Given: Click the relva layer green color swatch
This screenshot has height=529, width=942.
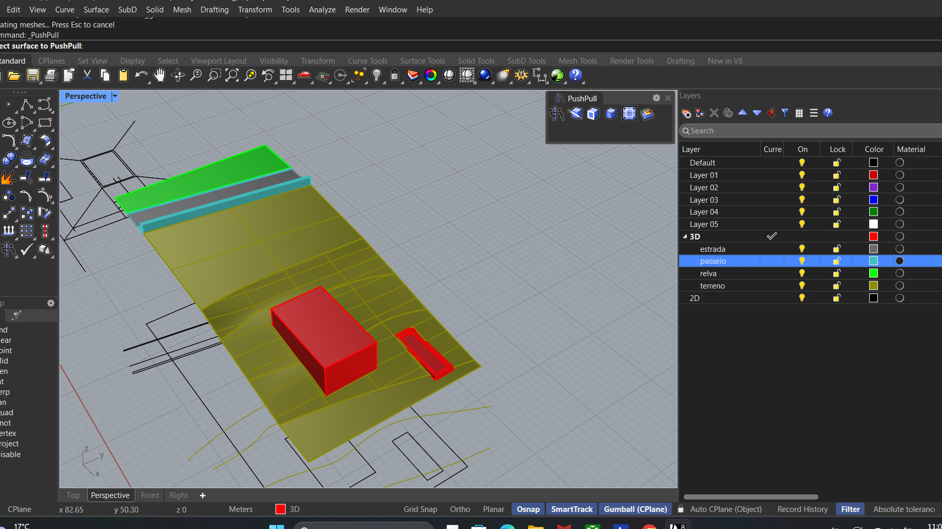Looking at the screenshot, I should click(x=873, y=274).
